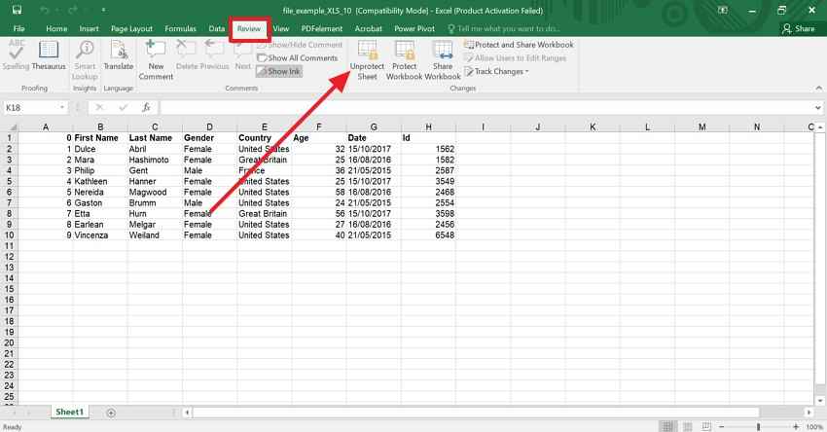
Task: Click the formula bar input
Action: 485,108
